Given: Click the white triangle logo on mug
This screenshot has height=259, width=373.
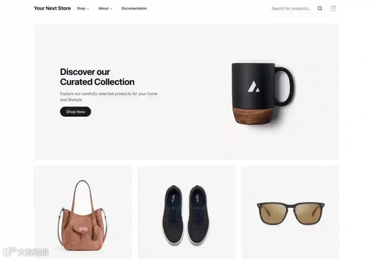Looking at the screenshot, I should [x=254, y=86].
